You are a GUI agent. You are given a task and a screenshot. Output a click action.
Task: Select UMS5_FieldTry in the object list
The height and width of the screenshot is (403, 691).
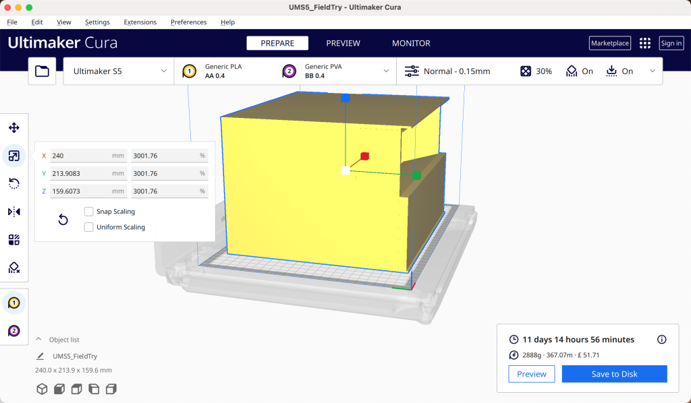(x=75, y=356)
